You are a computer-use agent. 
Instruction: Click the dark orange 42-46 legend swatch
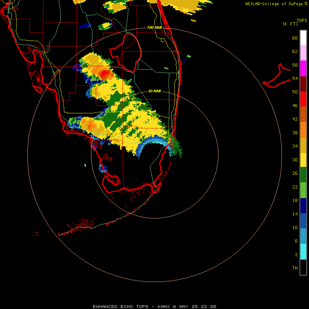303,114
